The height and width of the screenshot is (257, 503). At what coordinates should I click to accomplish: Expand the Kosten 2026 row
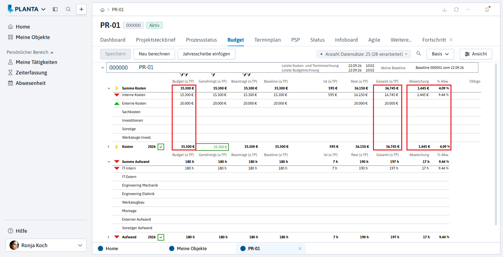[x=109, y=147]
